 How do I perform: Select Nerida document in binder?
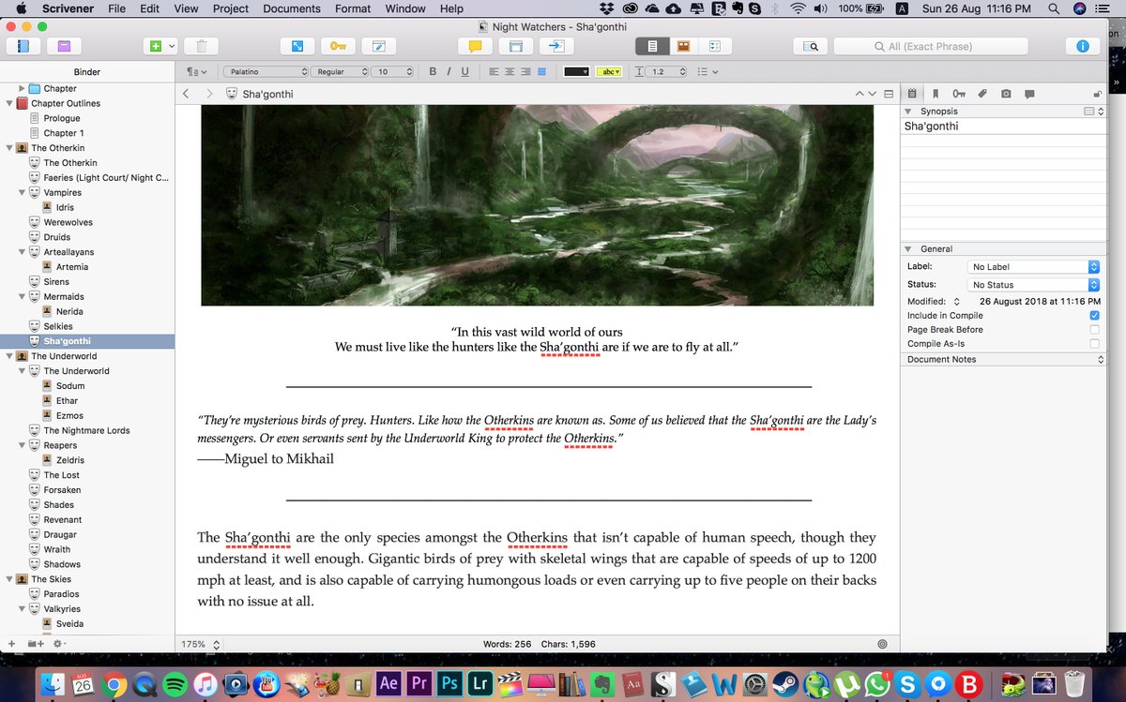coord(69,311)
